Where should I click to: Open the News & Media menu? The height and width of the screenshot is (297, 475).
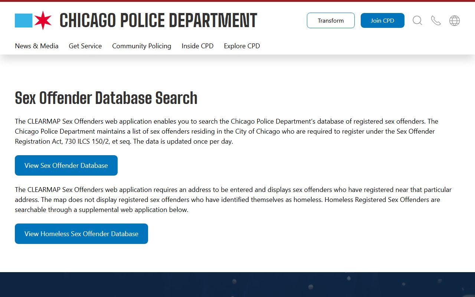(37, 46)
